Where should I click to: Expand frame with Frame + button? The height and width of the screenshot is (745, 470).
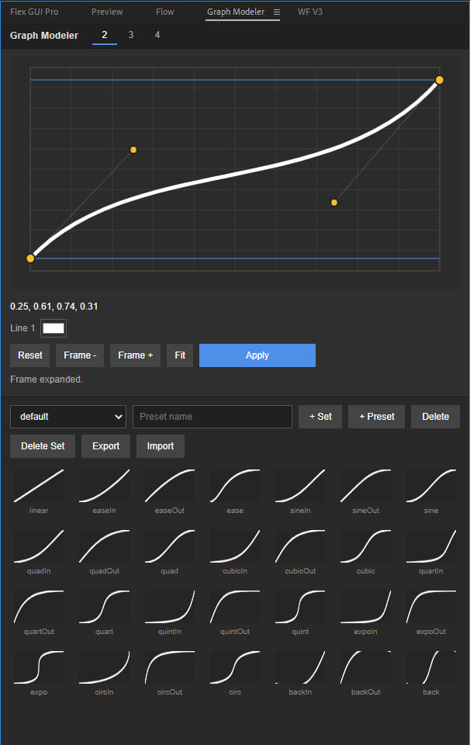pyautogui.click(x=135, y=355)
